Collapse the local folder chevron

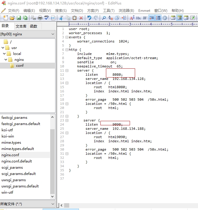click(4, 53)
